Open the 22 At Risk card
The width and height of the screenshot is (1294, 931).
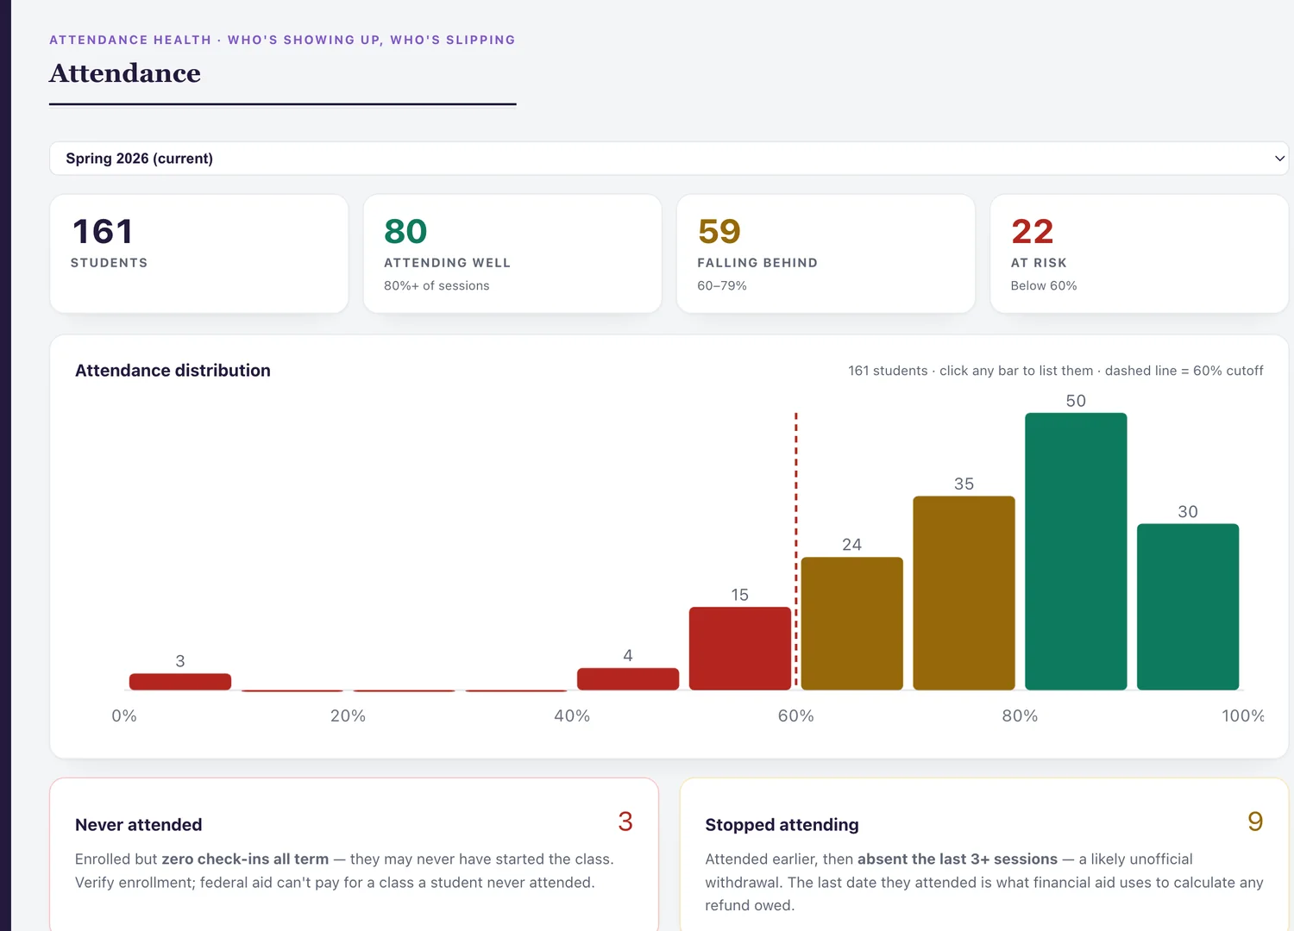pyautogui.click(x=1139, y=253)
